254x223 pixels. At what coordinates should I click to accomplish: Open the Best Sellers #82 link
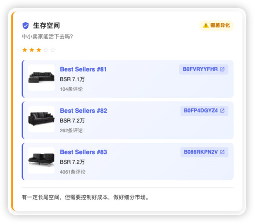(84, 111)
